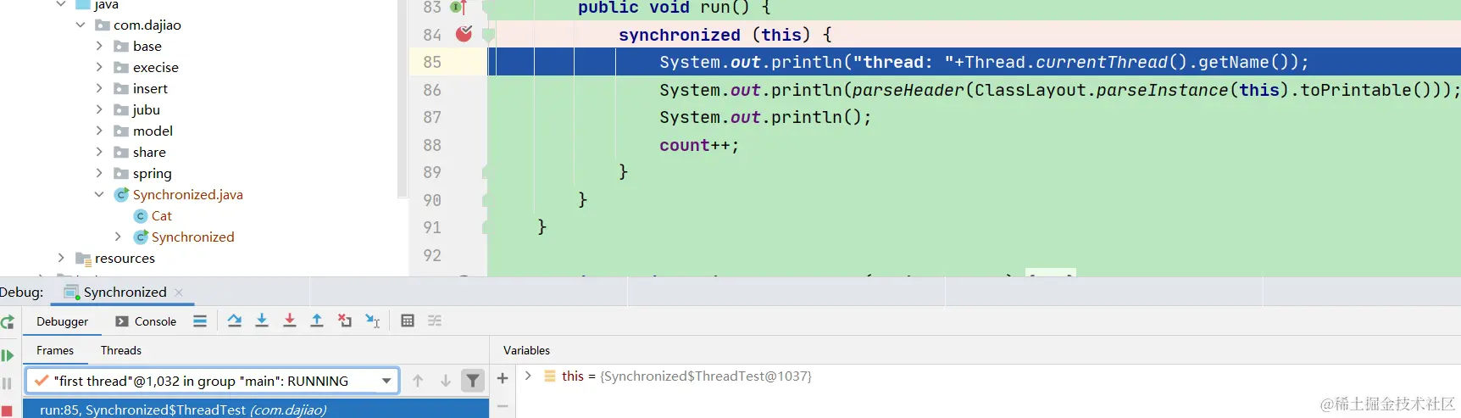This screenshot has height=418, width=1461.
Task: Click the Rerun debug icon
Action: click(7, 322)
